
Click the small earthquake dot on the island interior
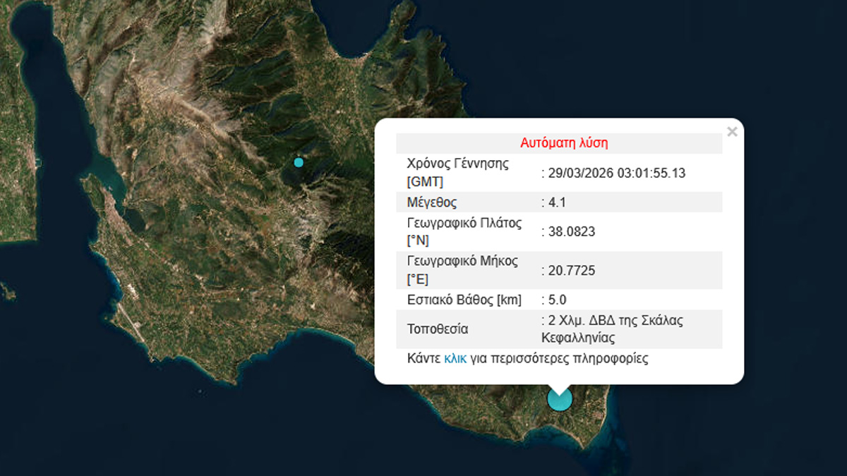(298, 162)
